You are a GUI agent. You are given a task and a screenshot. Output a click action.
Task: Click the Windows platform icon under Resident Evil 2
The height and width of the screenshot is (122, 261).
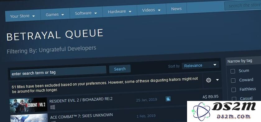coord(53,107)
